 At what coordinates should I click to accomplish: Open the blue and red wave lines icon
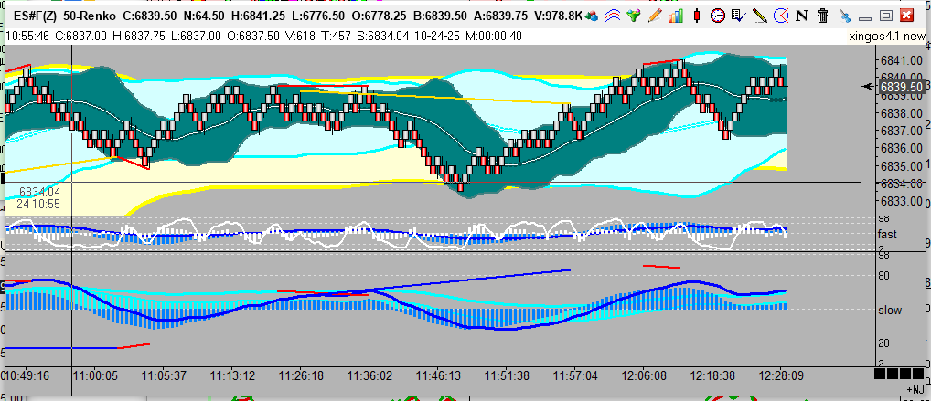point(614,16)
